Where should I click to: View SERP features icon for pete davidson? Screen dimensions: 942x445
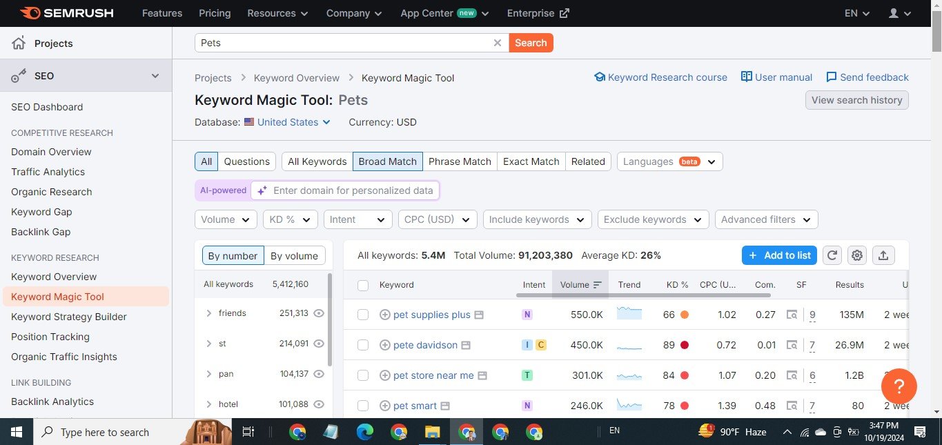point(793,345)
